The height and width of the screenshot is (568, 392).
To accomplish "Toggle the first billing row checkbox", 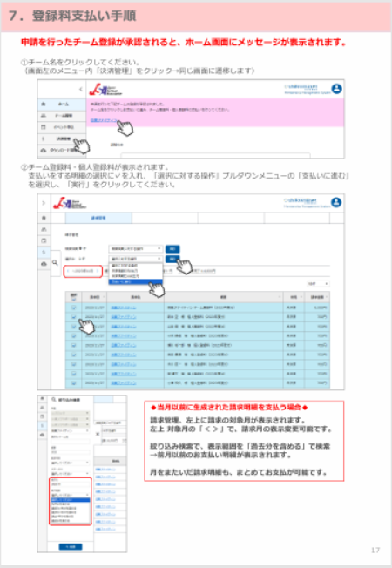I will 74,308.
